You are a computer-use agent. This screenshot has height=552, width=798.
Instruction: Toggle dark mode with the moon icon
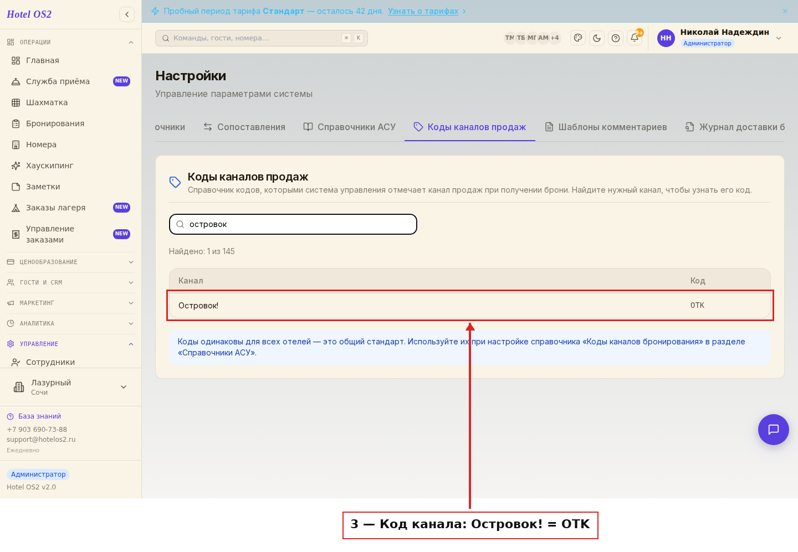point(597,38)
